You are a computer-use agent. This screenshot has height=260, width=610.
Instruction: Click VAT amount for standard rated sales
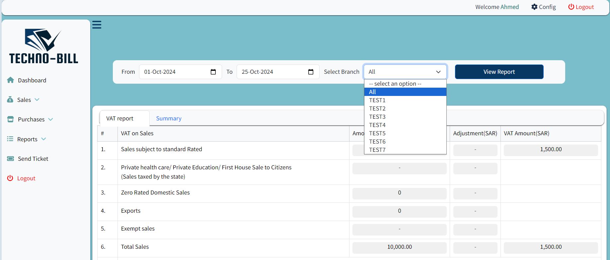pos(551,150)
